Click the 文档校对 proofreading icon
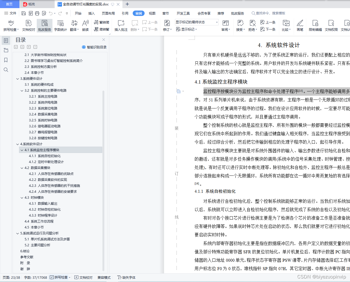The width and height of the screenshot is (350, 282). coord(28,26)
